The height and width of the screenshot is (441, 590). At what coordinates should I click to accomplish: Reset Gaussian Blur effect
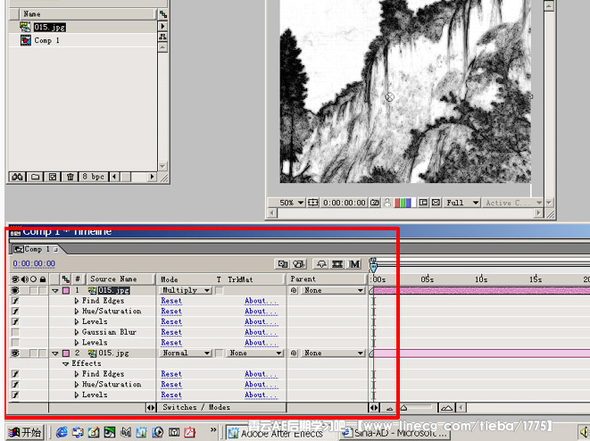tap(171, 332)
